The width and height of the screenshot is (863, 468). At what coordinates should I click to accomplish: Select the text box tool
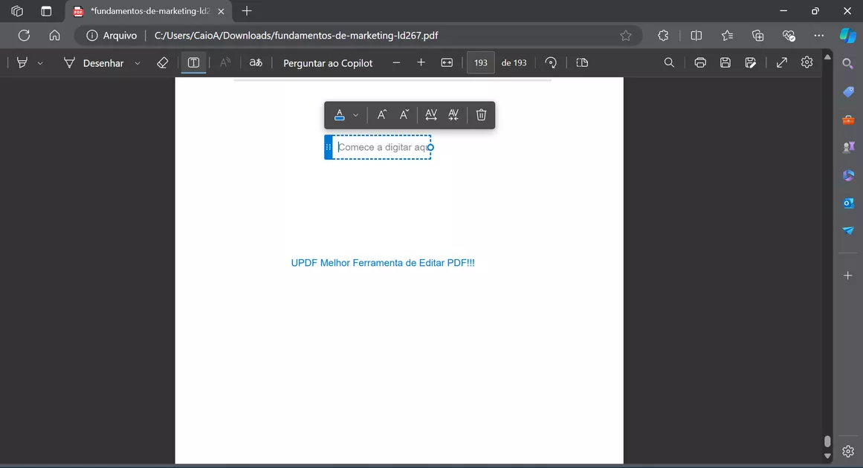click(193, 62)
